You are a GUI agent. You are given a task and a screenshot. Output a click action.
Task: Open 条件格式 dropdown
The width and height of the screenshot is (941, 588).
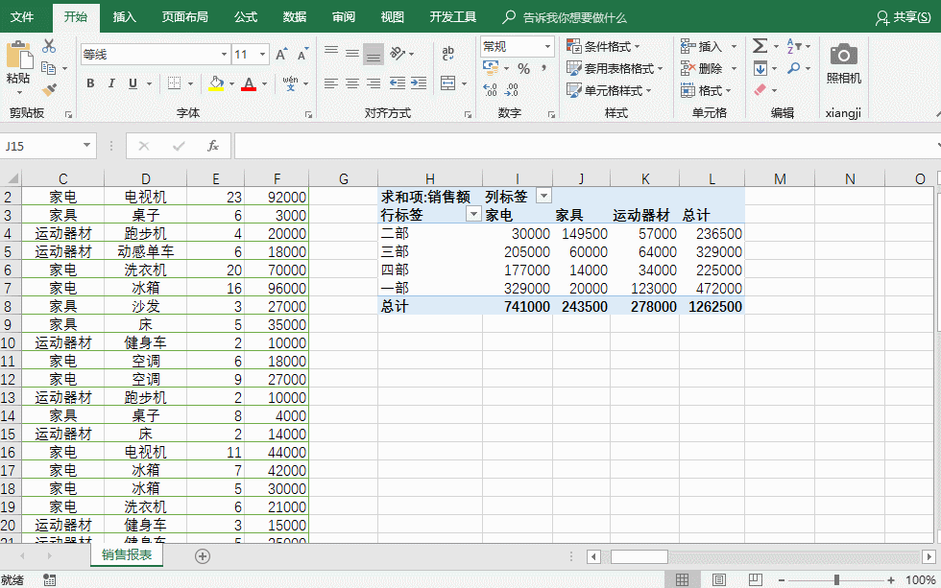point(604,46)
